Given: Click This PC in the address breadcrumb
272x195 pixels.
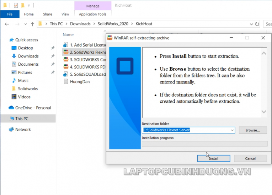Looking at the screenshot, I should (x=56, y=24).
